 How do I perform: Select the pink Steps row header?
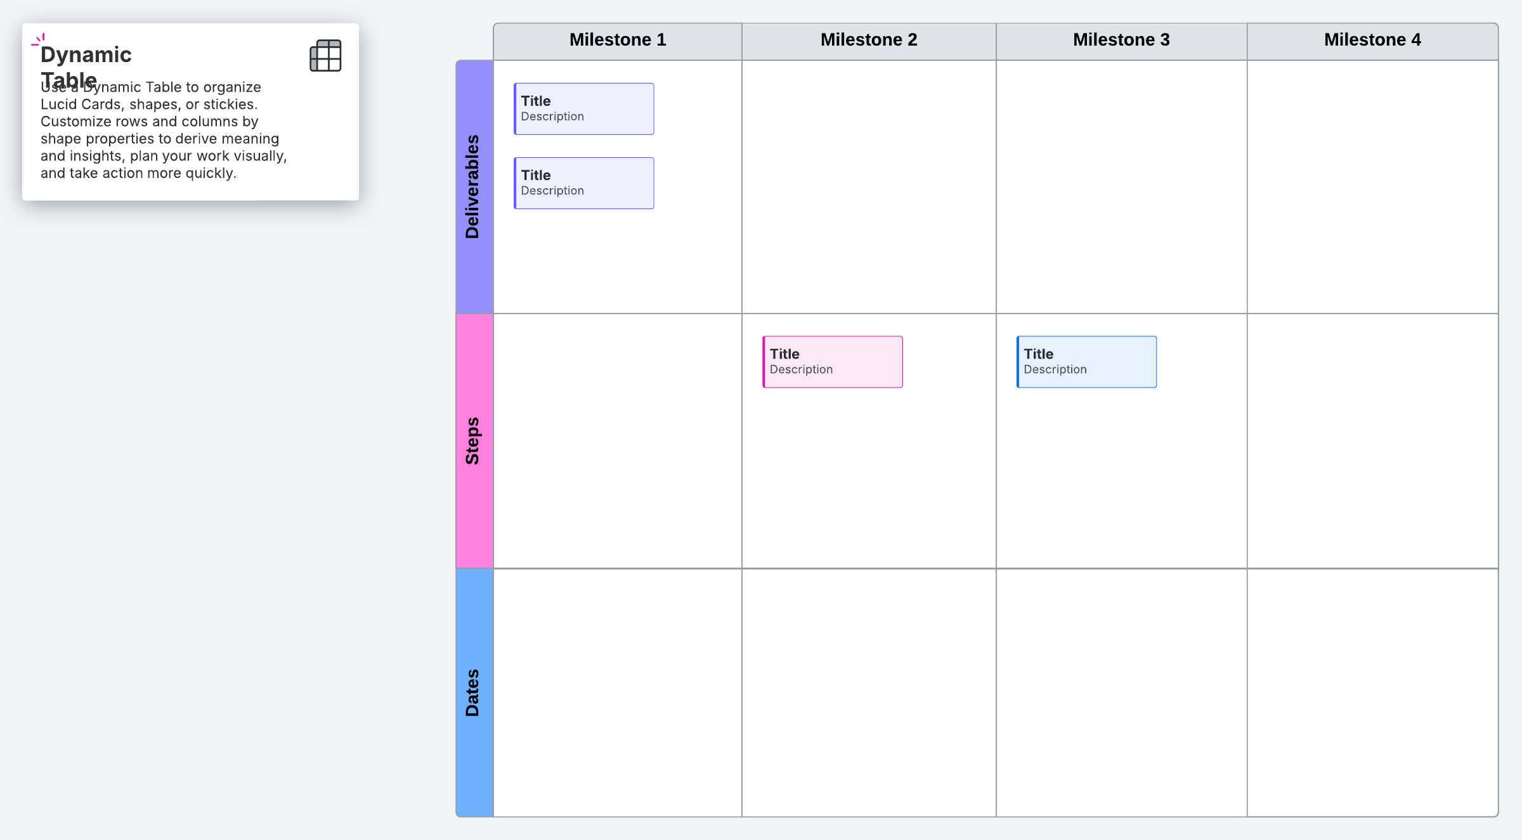[474, 441]
